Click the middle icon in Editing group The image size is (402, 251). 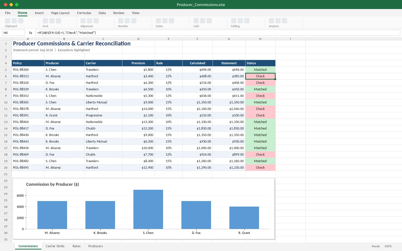[x=240, y=21]
